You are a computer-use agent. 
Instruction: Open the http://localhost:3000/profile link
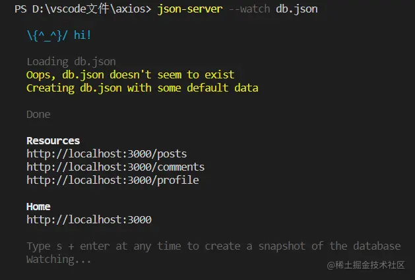[x=112, y=181]
